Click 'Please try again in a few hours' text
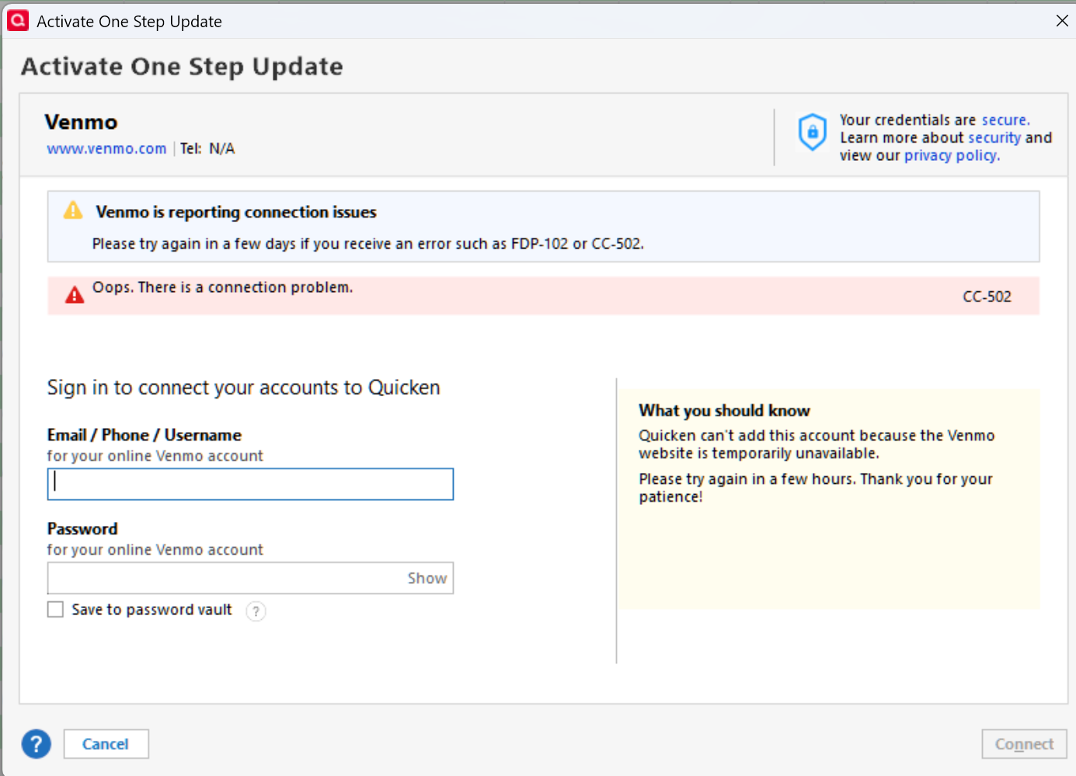The image size is (1076, 776). (x=816, y=488)
